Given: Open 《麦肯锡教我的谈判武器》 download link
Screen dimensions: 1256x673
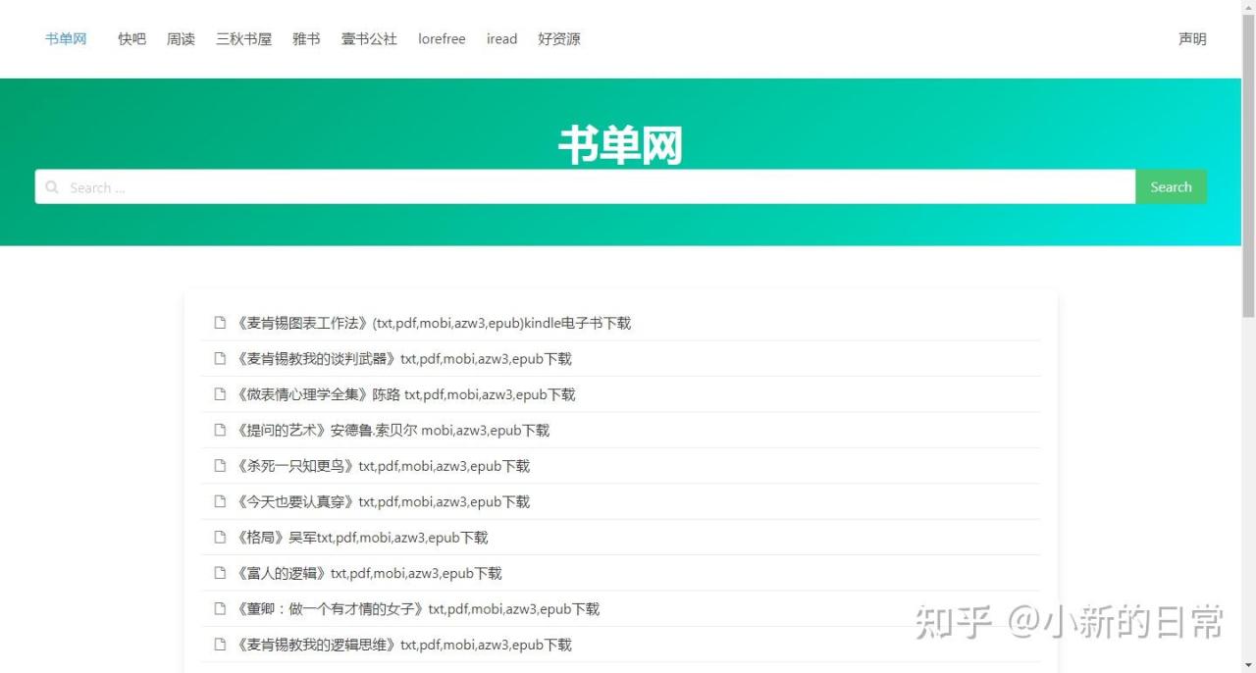Looking at the screenshot, I should pos(404,359).
